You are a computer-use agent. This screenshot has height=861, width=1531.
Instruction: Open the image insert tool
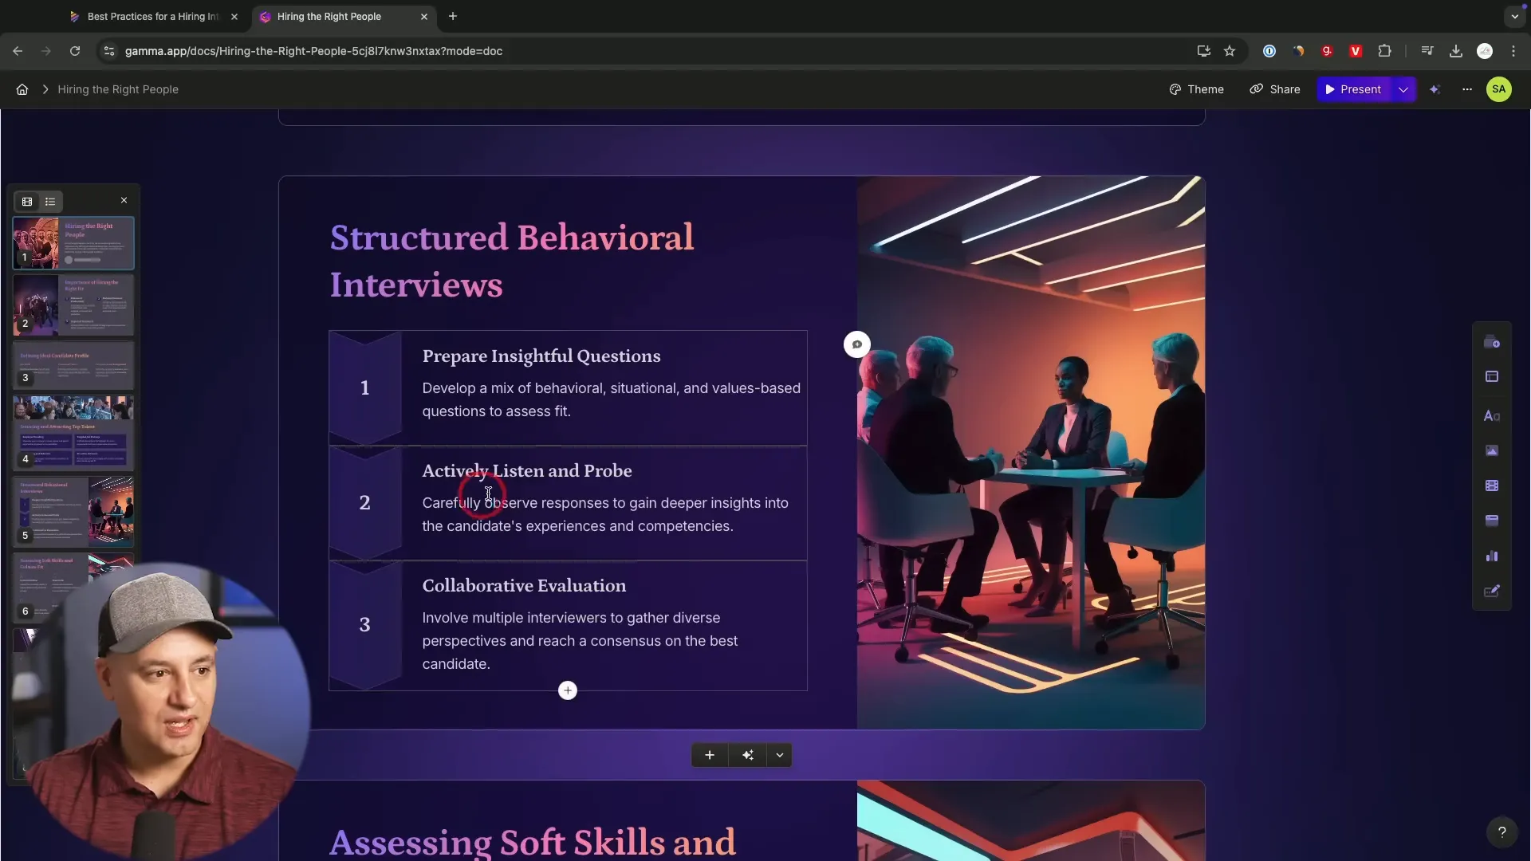[1491, 450]
